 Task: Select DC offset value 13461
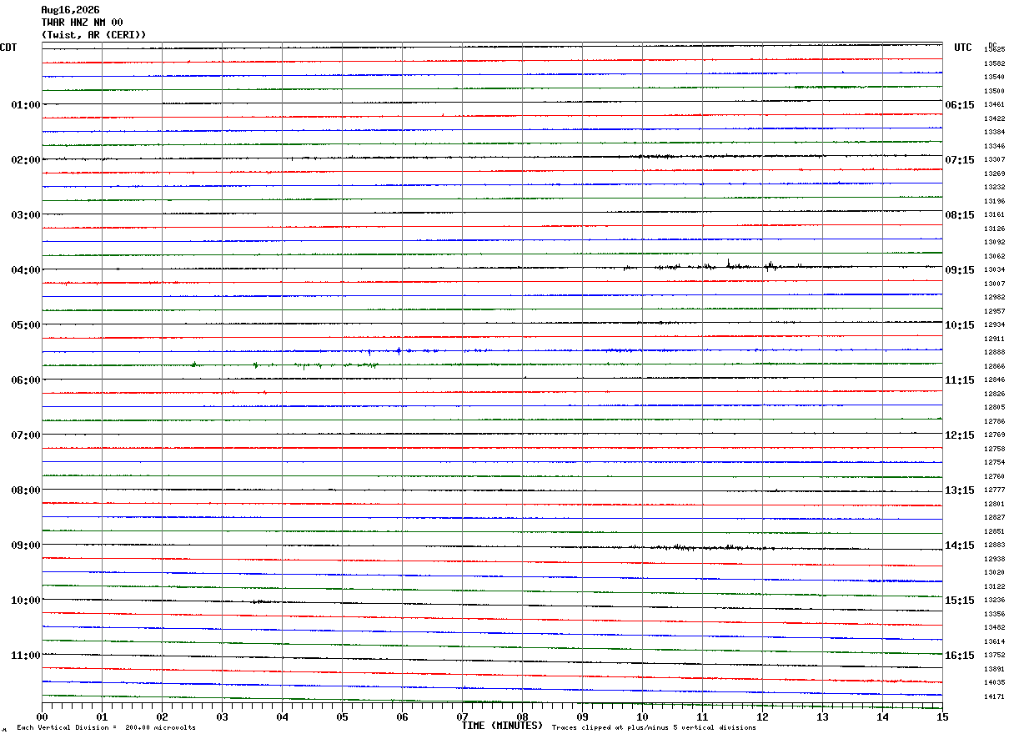994,105
